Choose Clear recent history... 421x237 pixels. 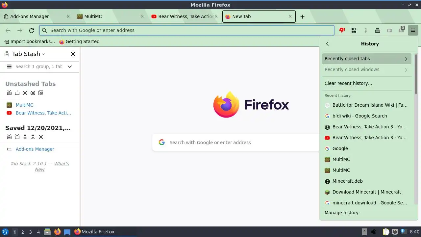point(366,83)
